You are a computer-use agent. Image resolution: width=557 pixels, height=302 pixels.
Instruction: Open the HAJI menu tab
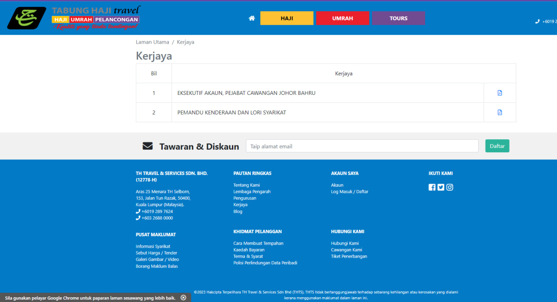click(x=287, y=18)
